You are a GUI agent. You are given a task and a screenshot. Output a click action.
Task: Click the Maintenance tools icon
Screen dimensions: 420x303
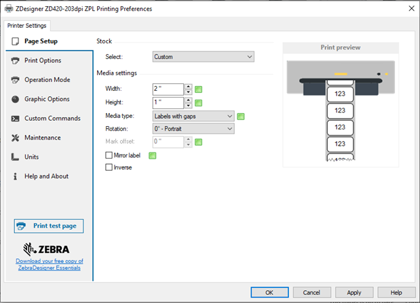coord(16,138)
